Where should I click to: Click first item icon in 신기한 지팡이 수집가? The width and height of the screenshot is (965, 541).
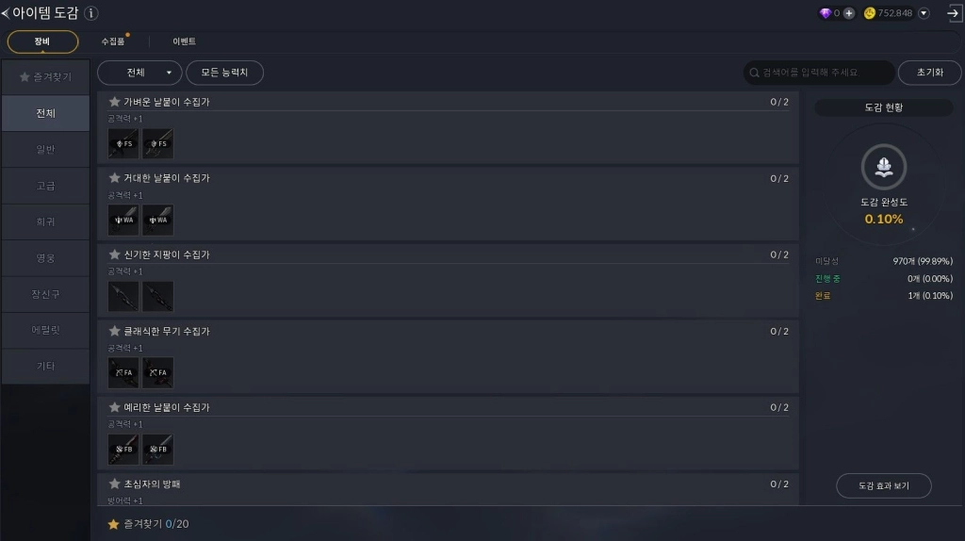123,296
